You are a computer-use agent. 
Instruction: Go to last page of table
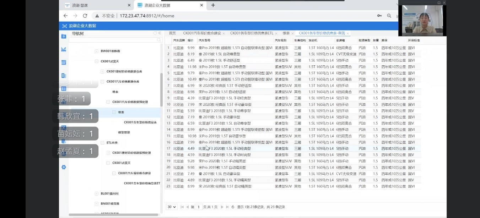click(x=227, y=207)
